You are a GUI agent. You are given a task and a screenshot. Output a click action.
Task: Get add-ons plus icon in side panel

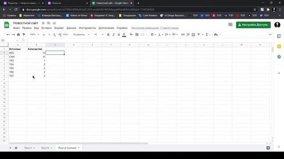tap(279, 73)
